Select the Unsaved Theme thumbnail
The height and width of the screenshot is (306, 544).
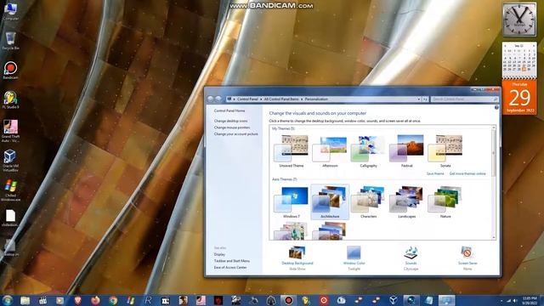[292, 151]
